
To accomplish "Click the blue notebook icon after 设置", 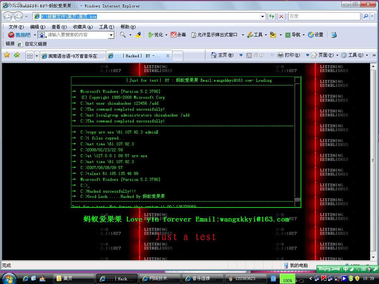I will (334, 35).
